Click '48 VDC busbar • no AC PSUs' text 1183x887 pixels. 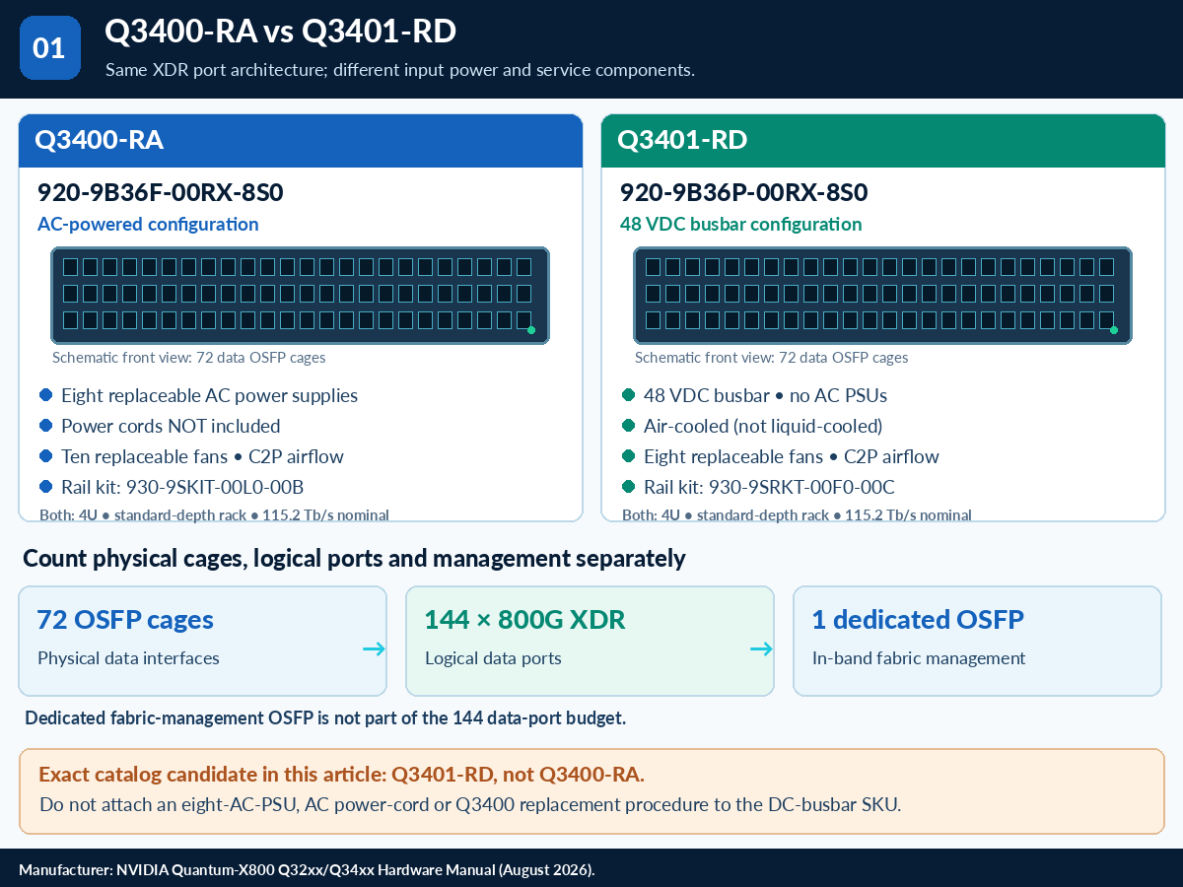point(766,395)
